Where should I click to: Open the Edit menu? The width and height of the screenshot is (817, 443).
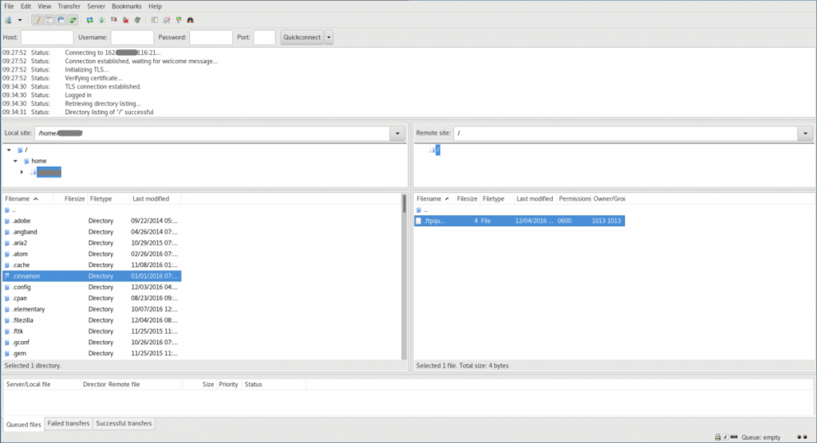coord(26,6)
